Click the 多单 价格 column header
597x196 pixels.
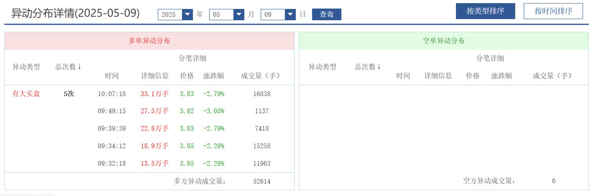click(187, 76)
